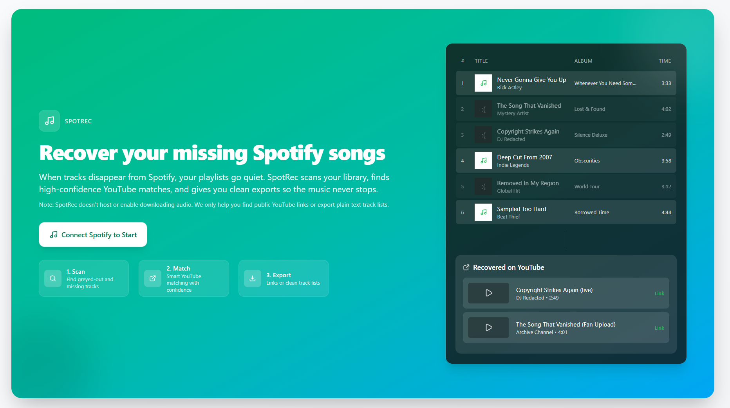Viewport: 730px width, 408px height.
Task: Click artist name Mystery Artist
Action: [x=513, y=113]
